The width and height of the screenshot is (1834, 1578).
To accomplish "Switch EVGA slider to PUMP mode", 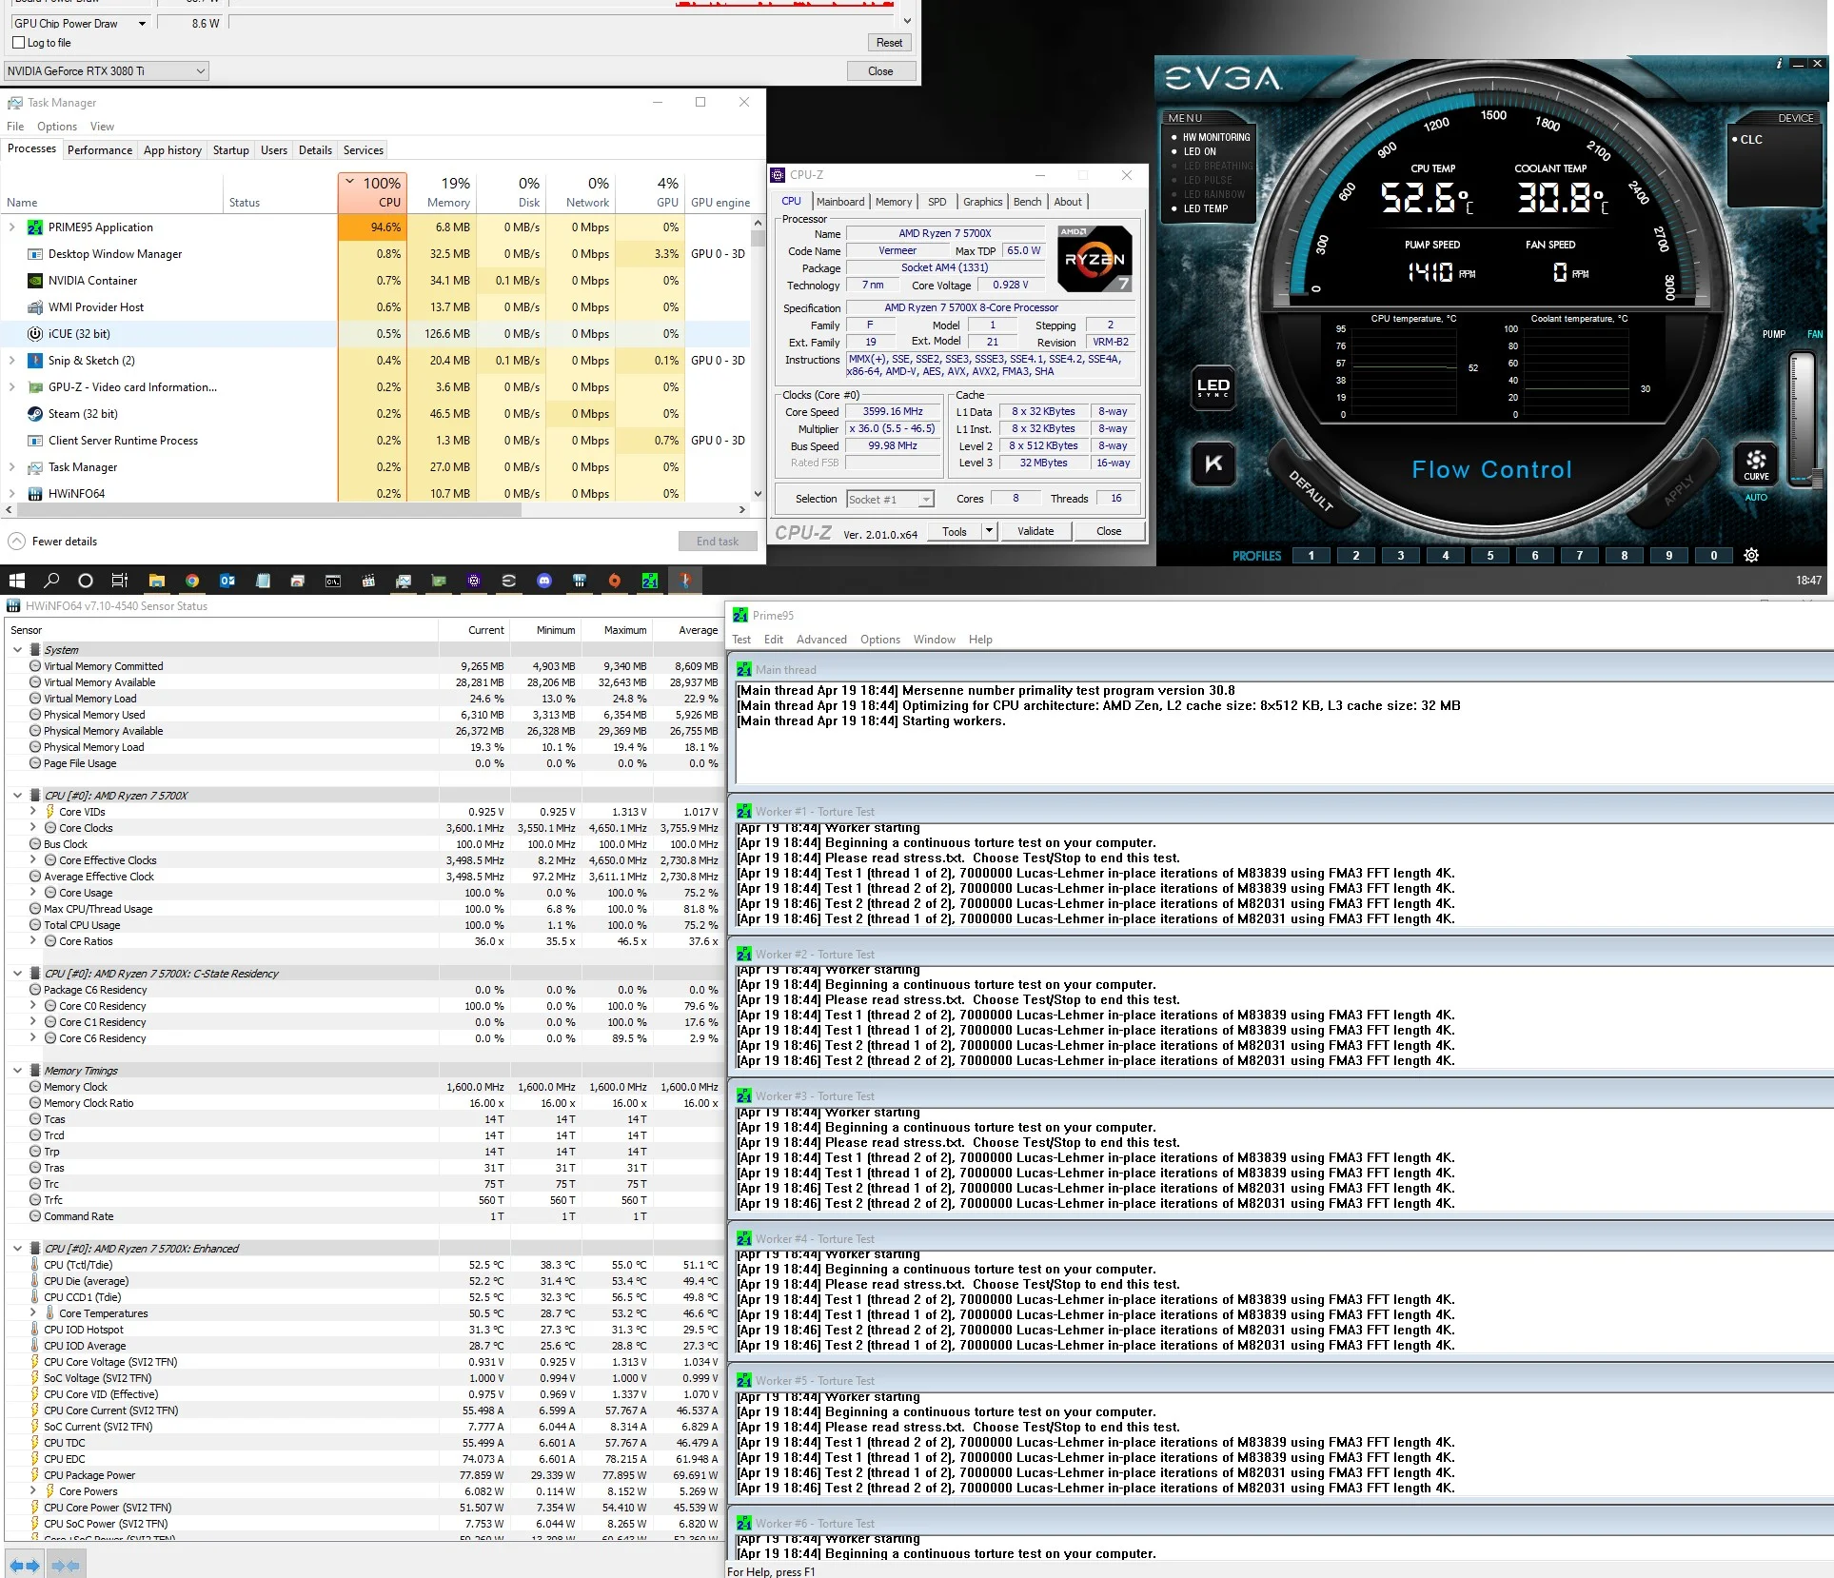I will (1773, 334).
